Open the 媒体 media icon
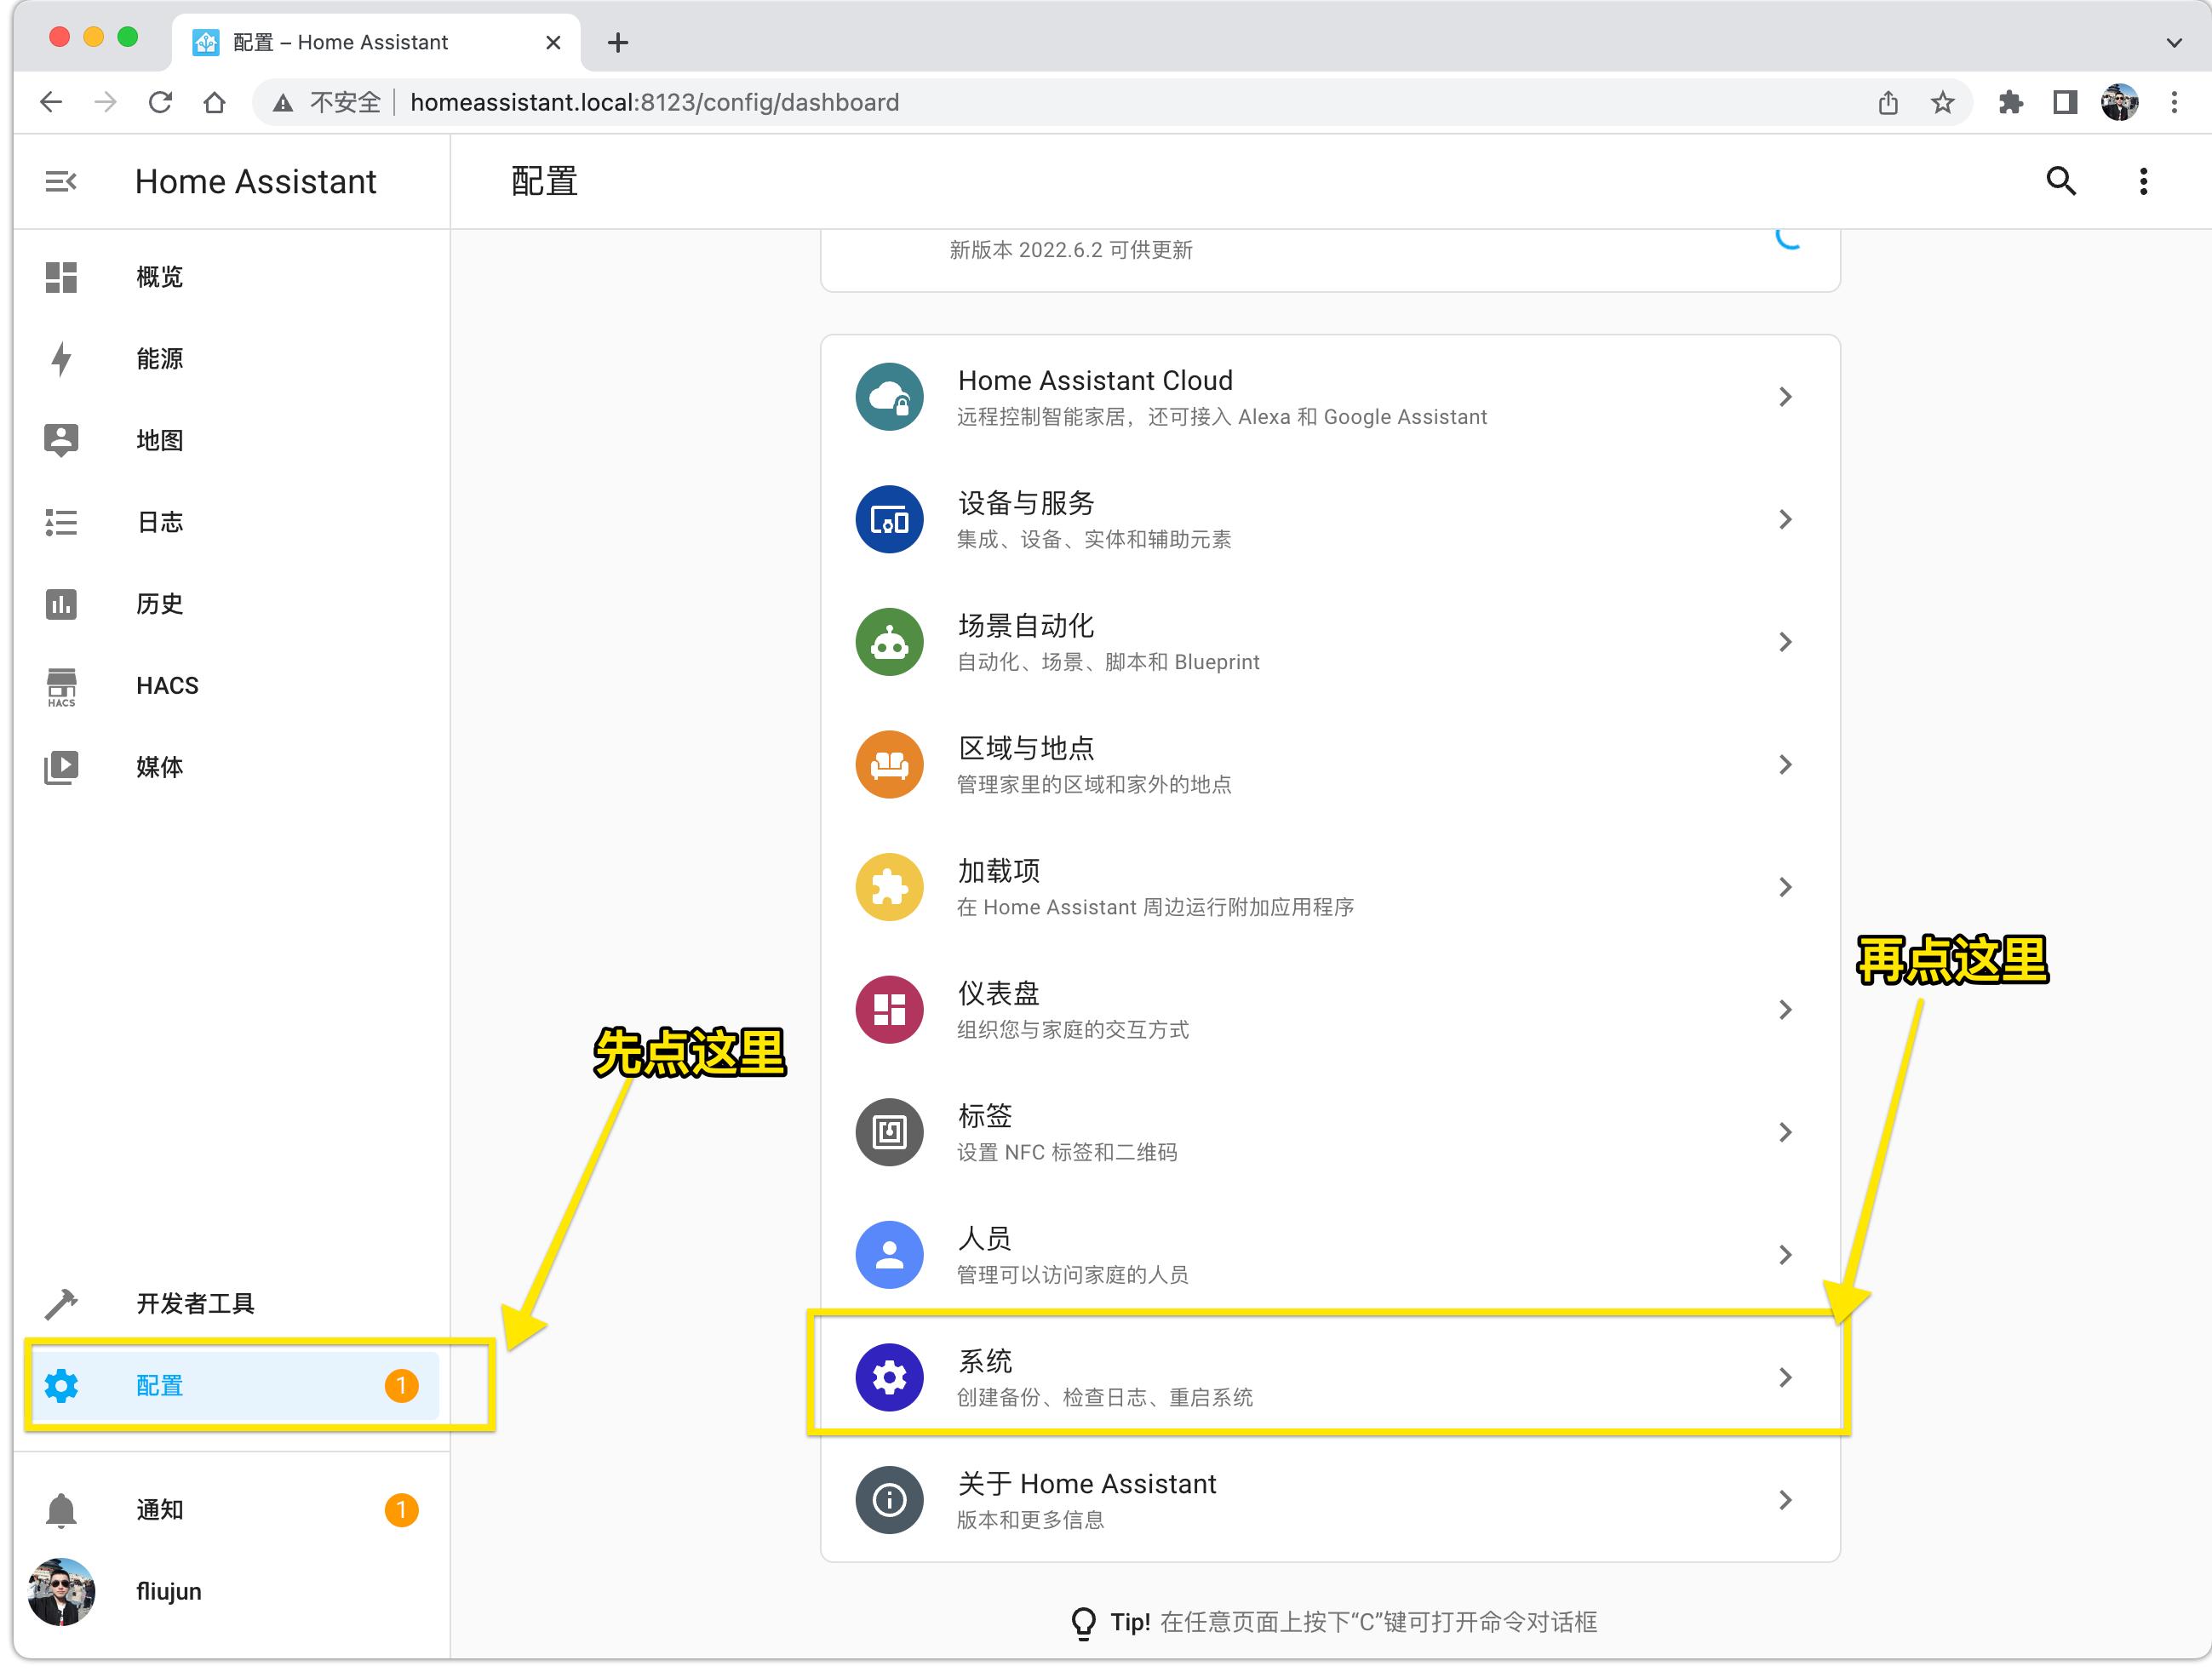The image size is (2212, 1672). 60,767
